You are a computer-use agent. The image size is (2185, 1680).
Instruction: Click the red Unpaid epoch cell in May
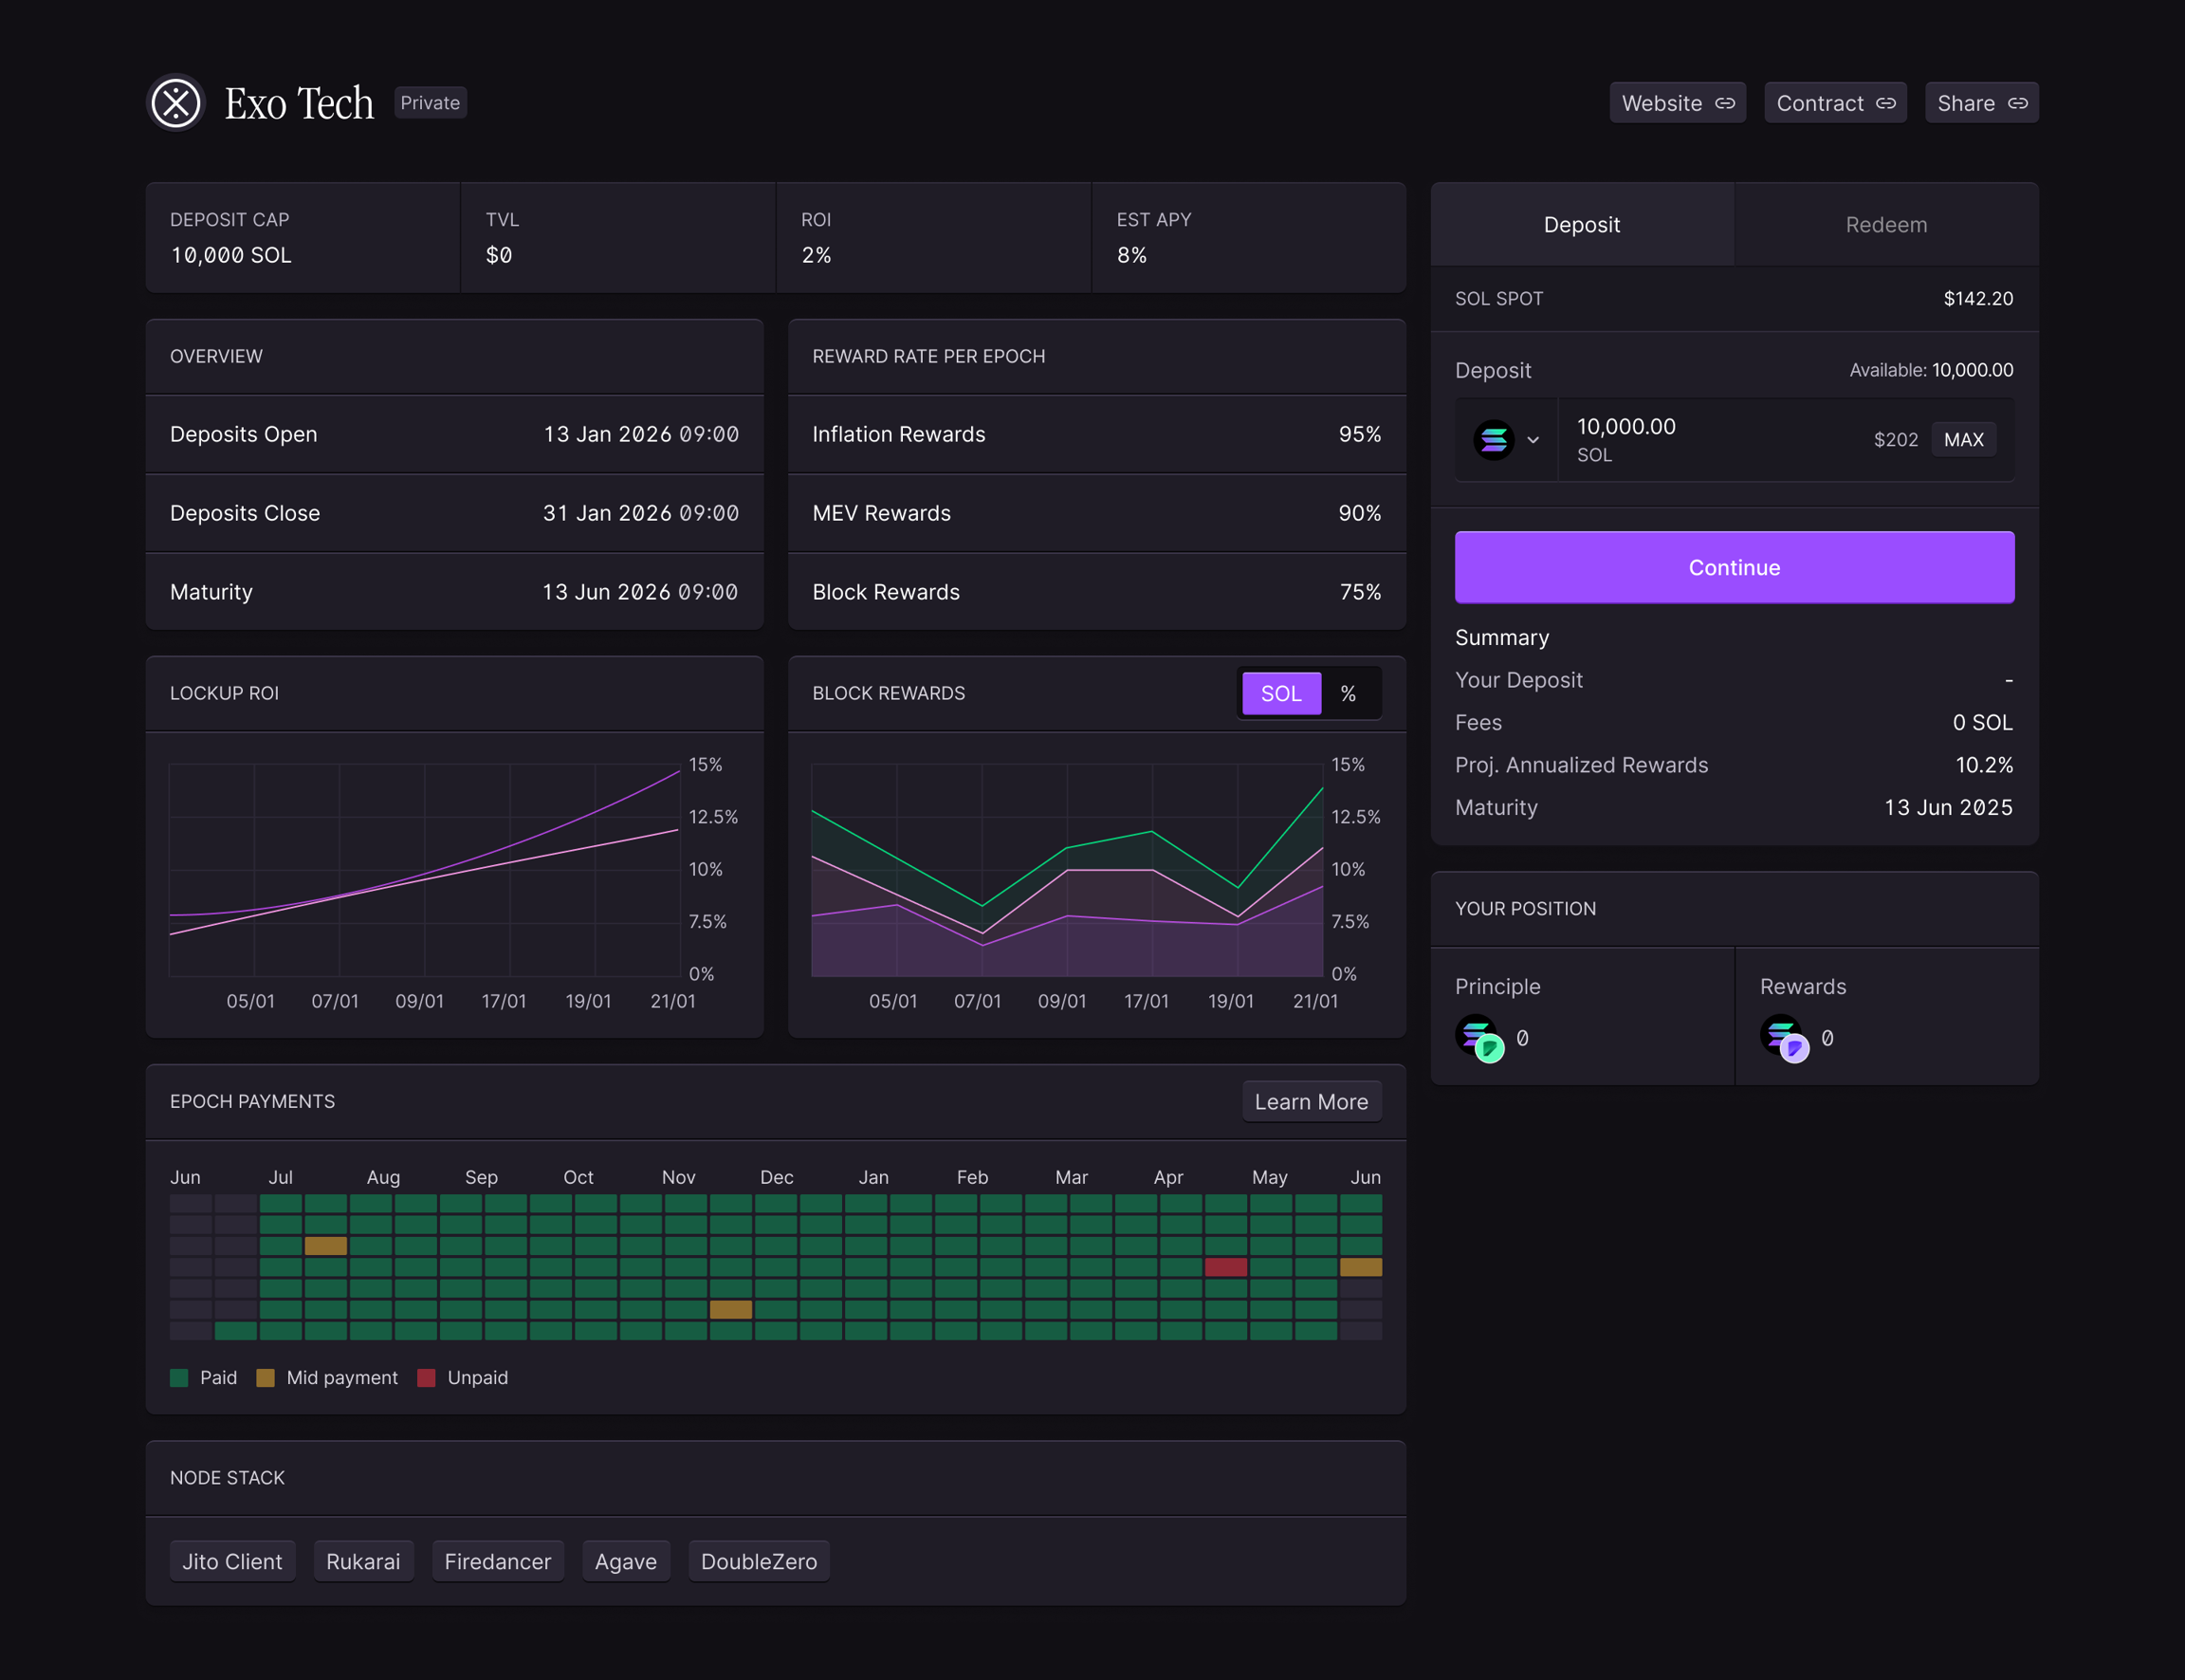click(1225, 1267)
